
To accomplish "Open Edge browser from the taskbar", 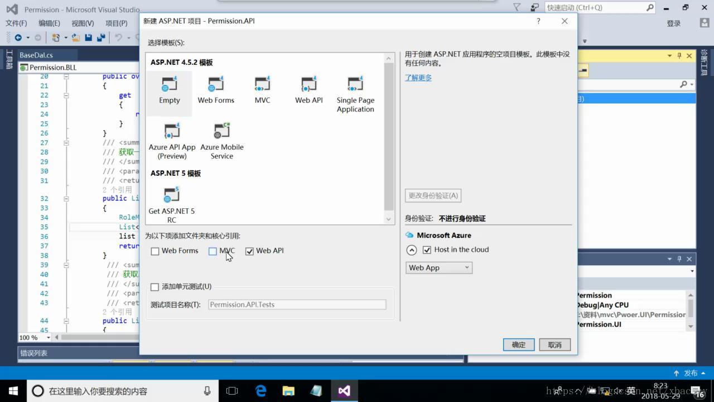I will (x=260, y=390).
